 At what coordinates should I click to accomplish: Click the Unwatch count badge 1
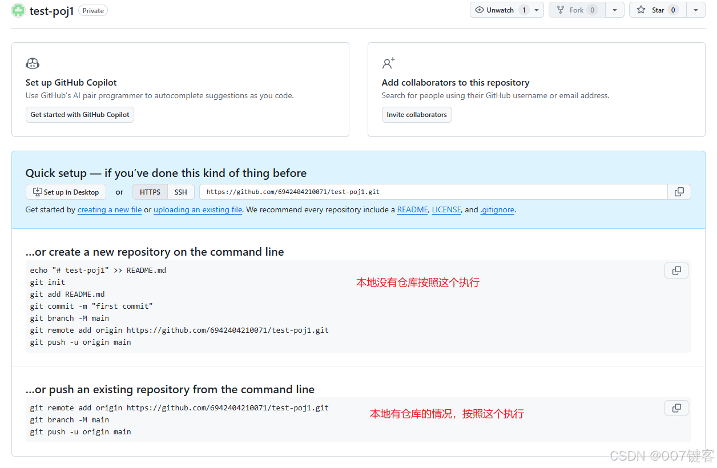[524, 10]
